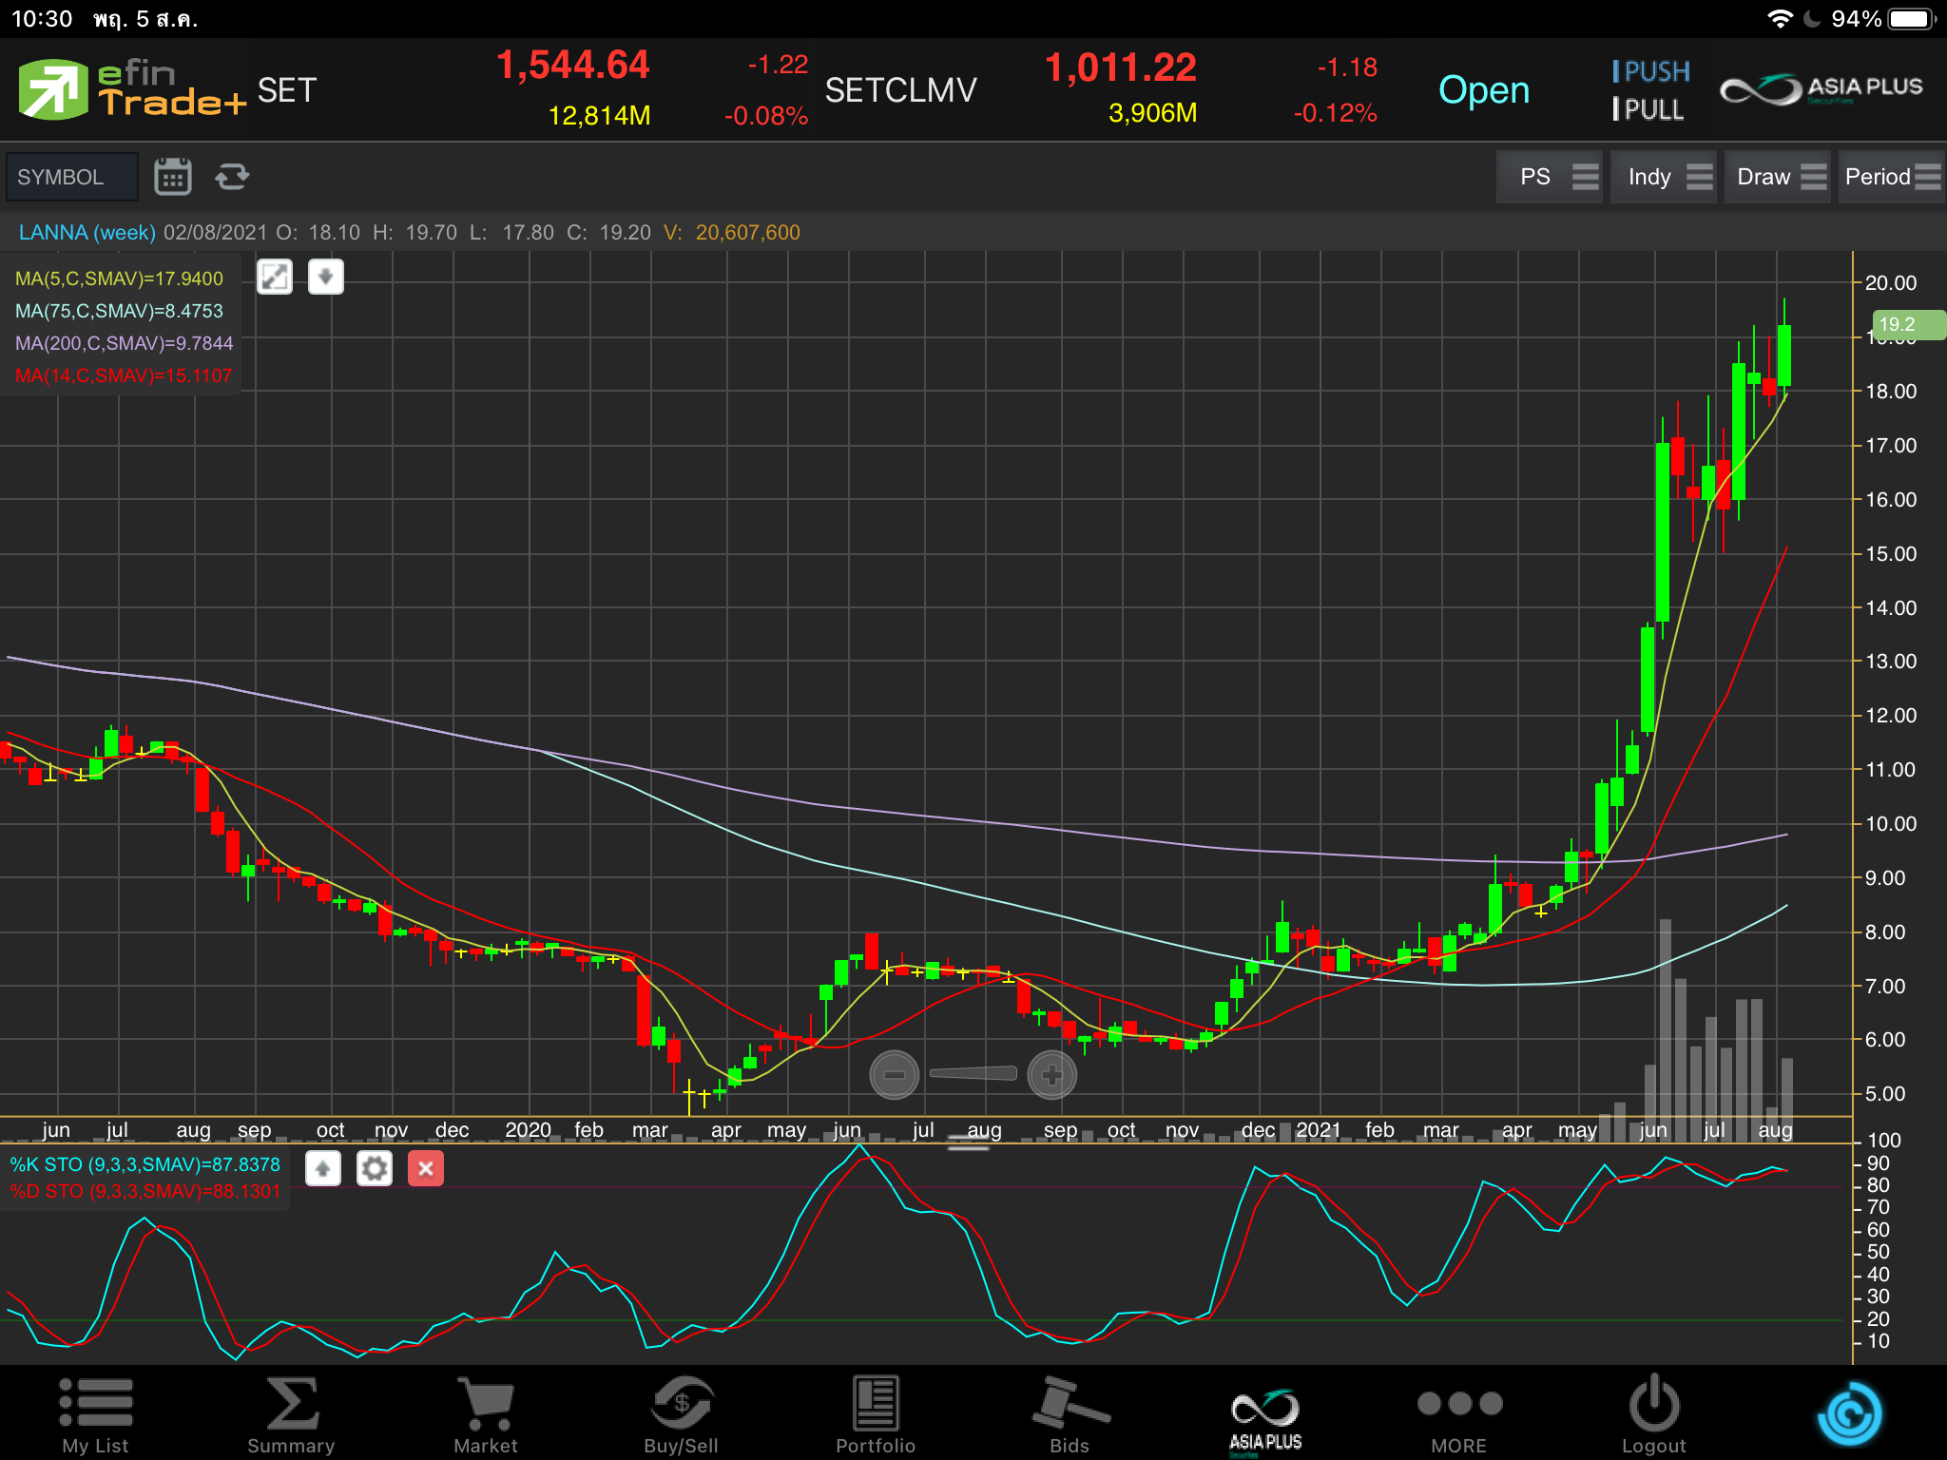This screenshot has width=1947, height=1460.
Task: Tap the 10:30 status bar clock
Action: coord(42,19)
